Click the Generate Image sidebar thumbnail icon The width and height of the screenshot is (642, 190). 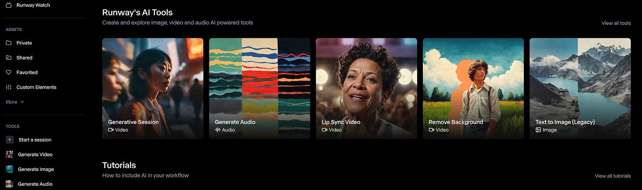pos(9,169)
